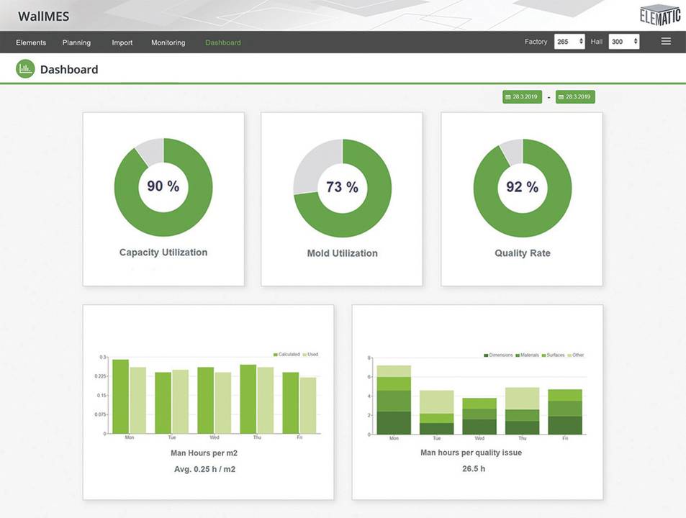686x518 pixels.
Task: Toggle the Calculated legend series
Action: 289,355
